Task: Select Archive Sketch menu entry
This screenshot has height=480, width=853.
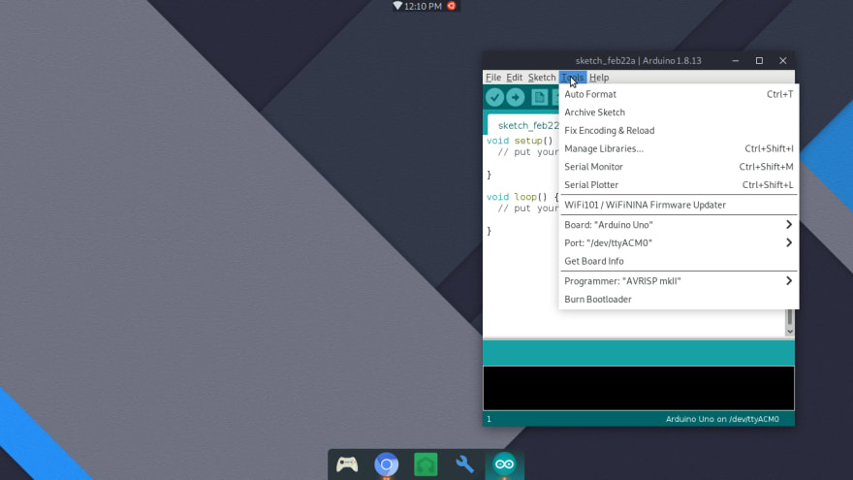Action: pyautogui.click(x=679, y=112)
